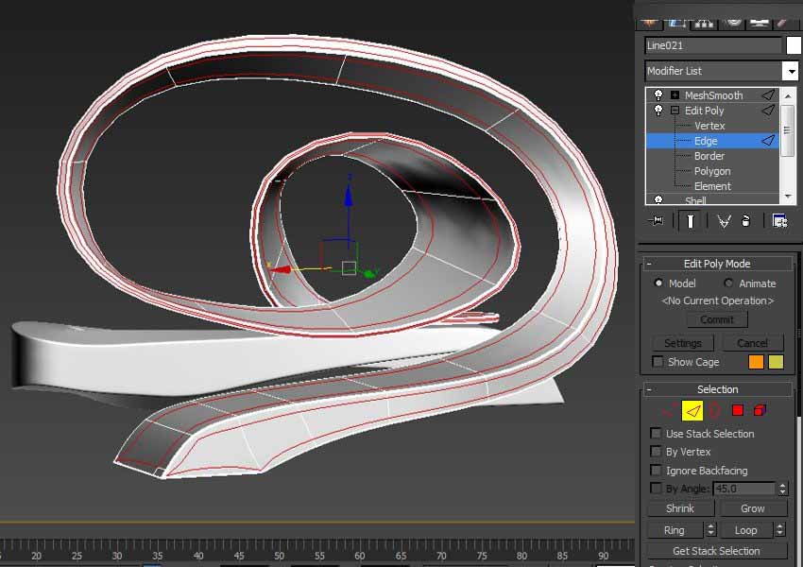Click the modifier stack scrollbar thumb
Viewport: 803px width, 567px height.
coord(788,130)
